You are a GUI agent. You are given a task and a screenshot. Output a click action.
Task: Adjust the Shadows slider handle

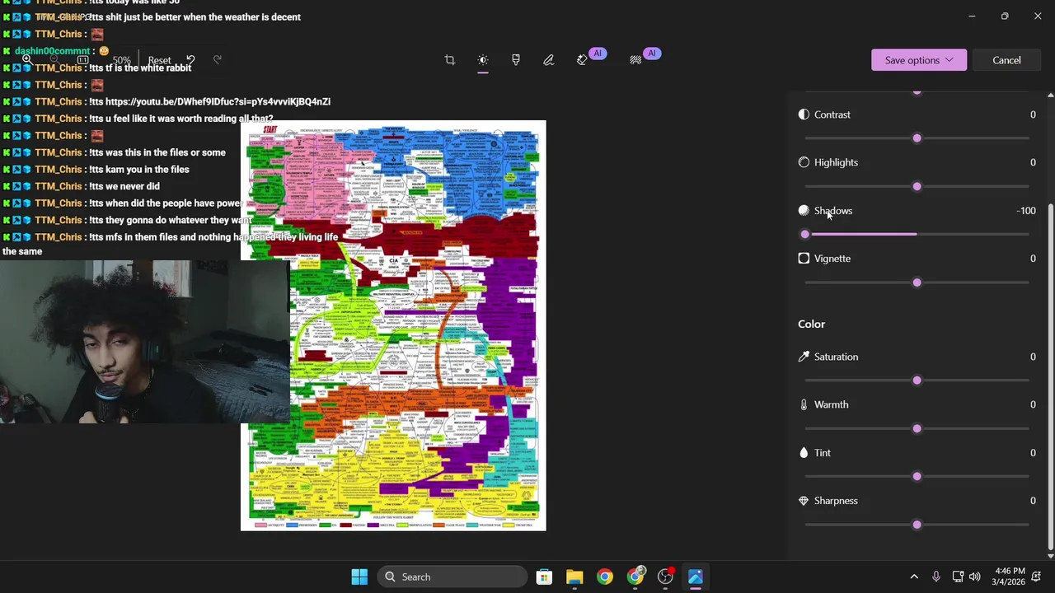[805, 234]
